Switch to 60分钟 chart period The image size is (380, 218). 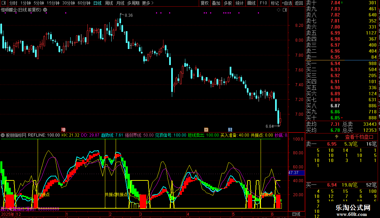coord(84,3)
